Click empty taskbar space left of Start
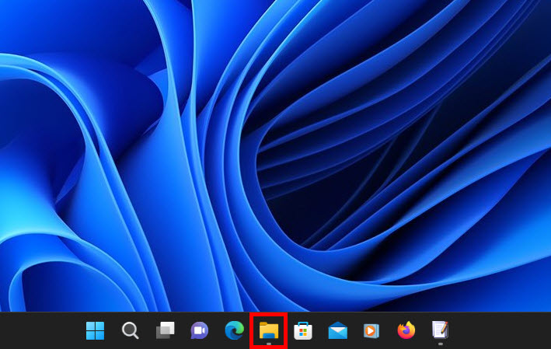The image size is (551, 349). coord(39,330)
